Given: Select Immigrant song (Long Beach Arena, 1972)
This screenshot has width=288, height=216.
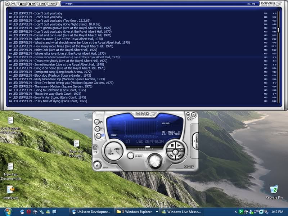Looking at the screenshot, I should pos(142,72).
